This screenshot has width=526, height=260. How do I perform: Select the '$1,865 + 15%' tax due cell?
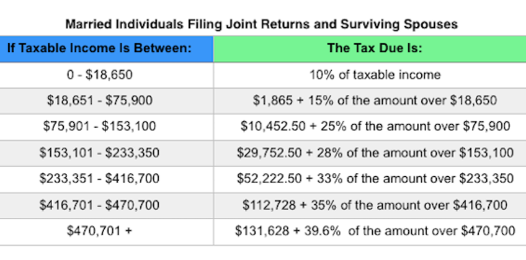[375, 101]
